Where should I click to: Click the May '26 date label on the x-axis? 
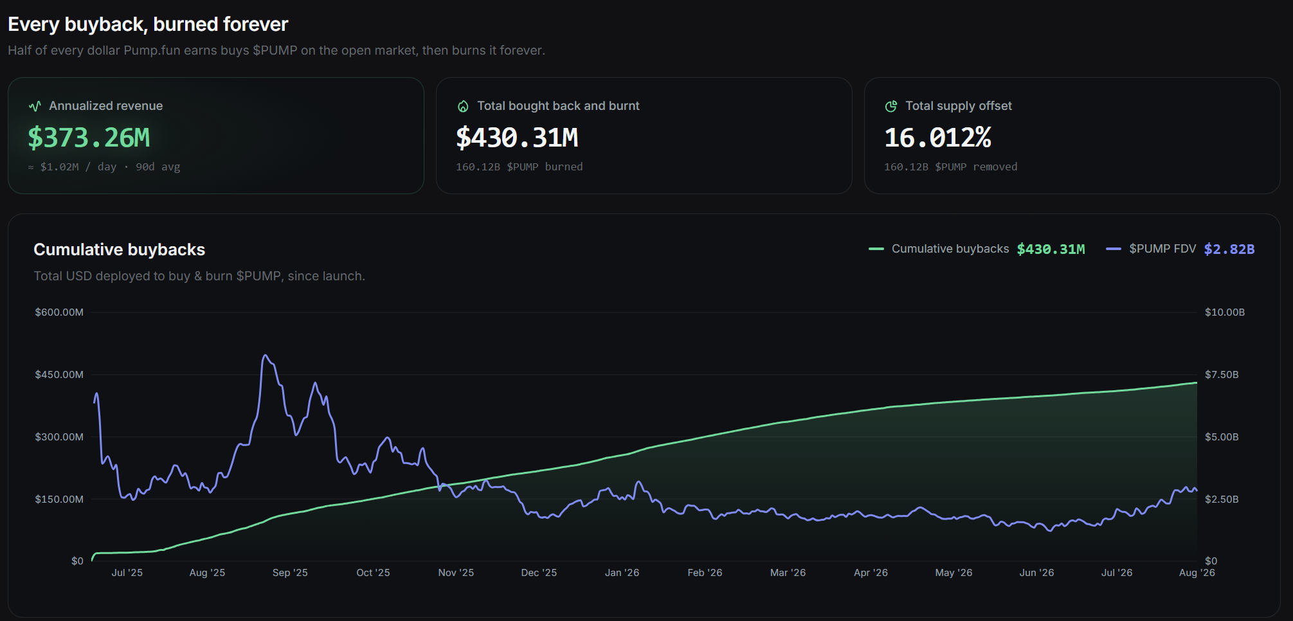coord(954,573)
